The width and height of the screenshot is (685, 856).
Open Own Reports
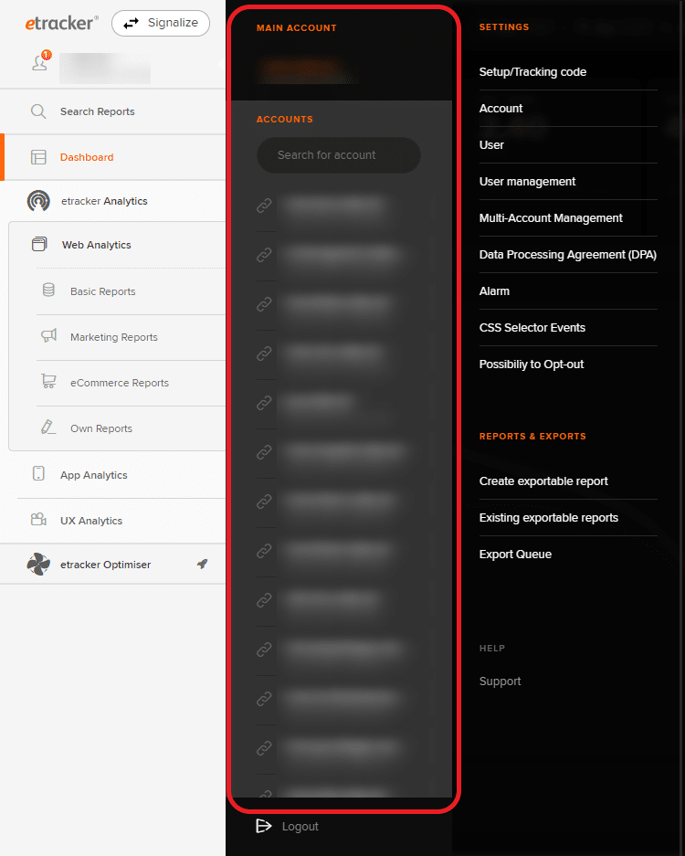pos(101,428)
